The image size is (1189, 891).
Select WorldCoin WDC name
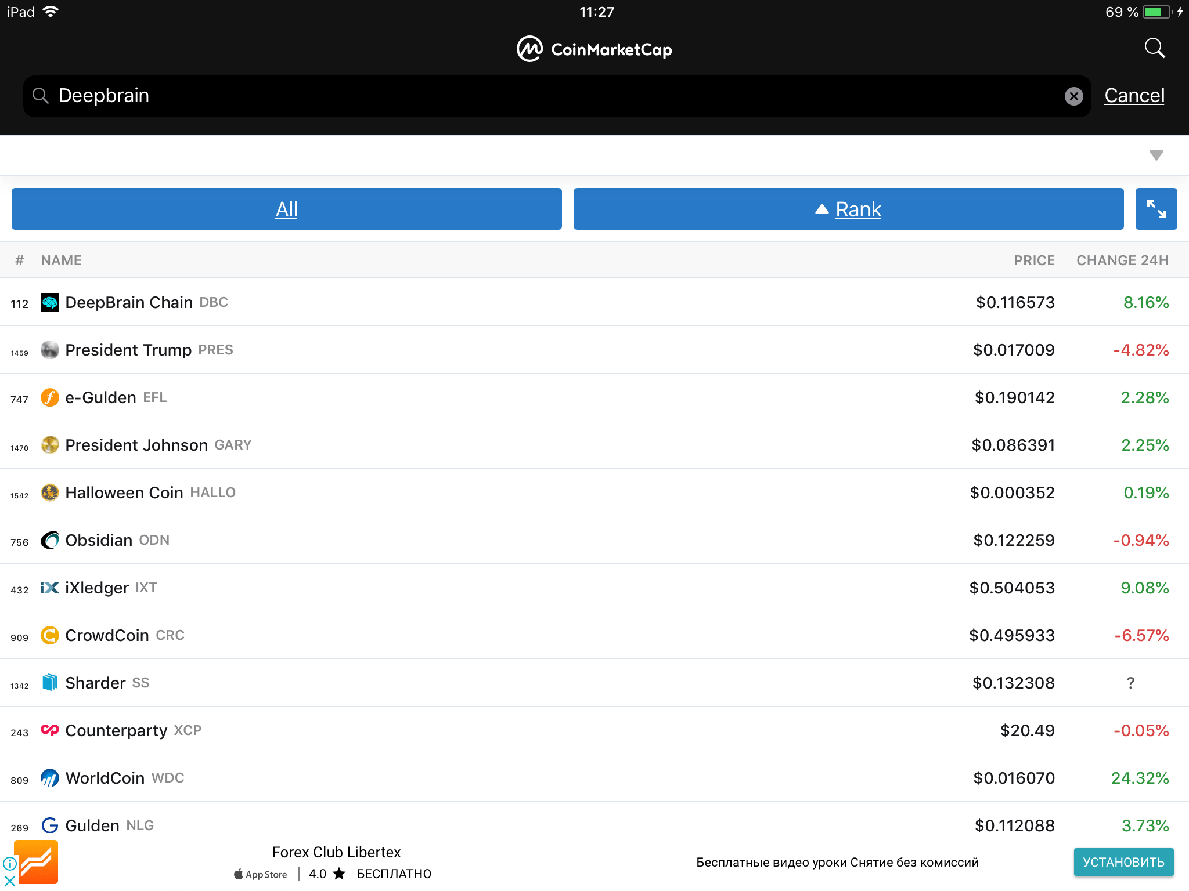pos(125,778)
